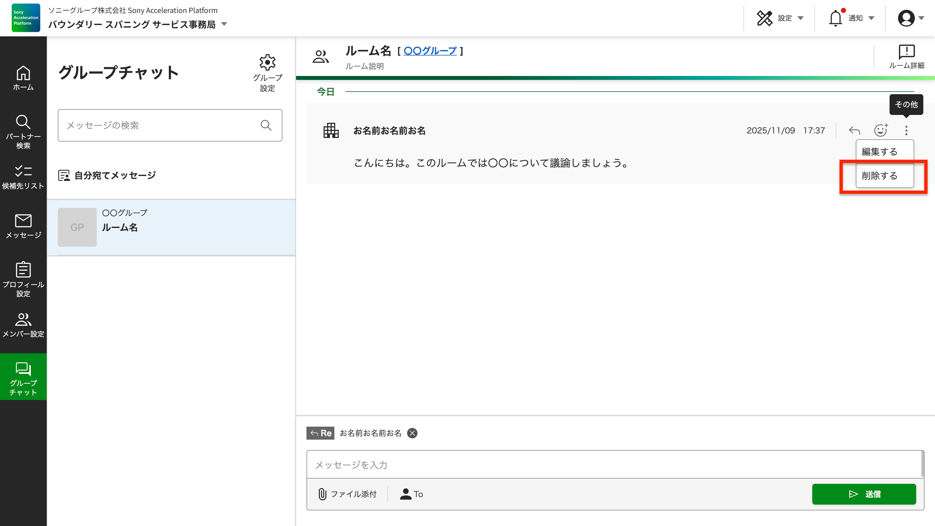This screenshot has height=526, width=935.
Task: Open メンバー設定 from the sidebar
Action: click(23, 324)
